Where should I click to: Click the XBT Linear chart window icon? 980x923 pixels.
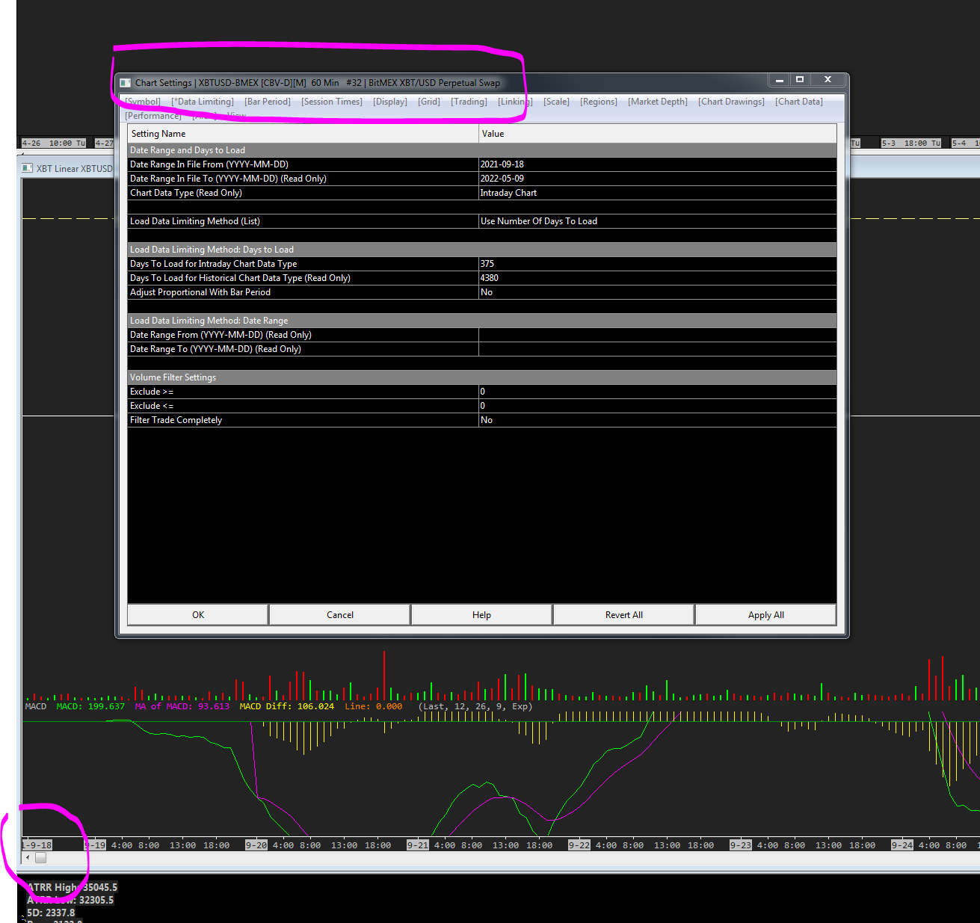pos(28,168)
